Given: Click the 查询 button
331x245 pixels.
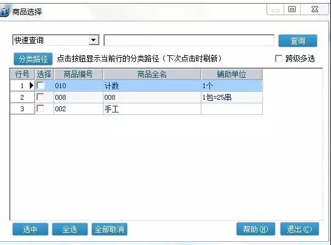Looking at the screenshot, I should click(298, 41).
